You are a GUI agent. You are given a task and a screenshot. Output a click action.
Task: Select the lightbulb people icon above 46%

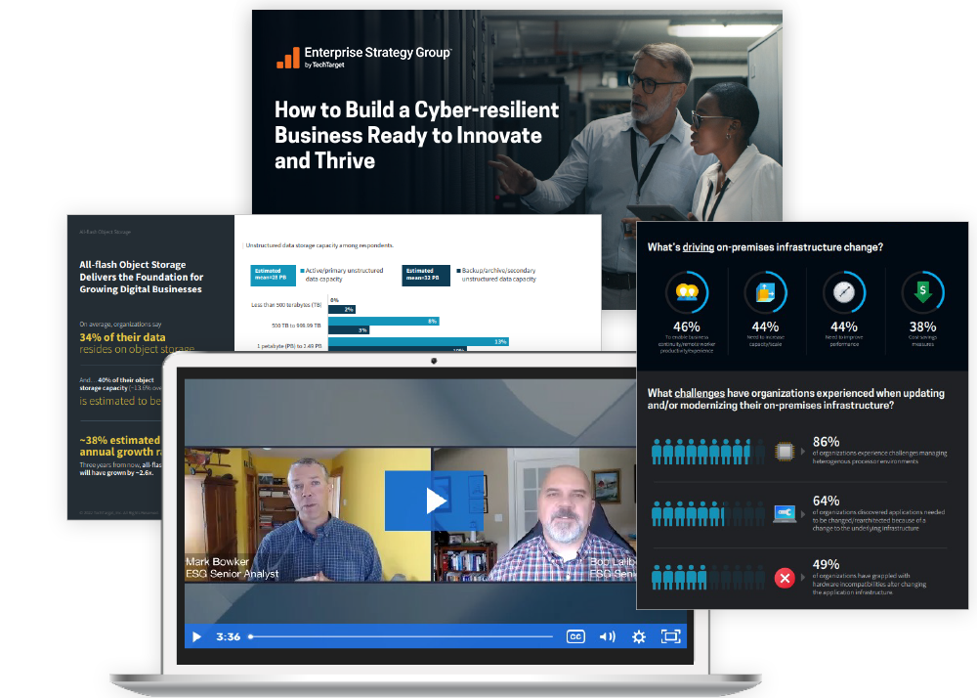(687, 290)
